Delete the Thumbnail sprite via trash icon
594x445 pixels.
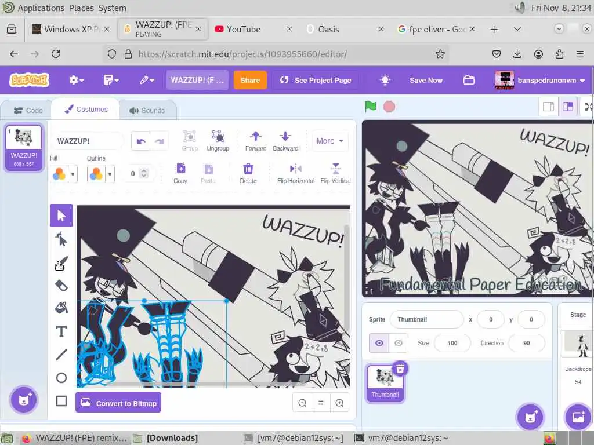tap(400, 369)
